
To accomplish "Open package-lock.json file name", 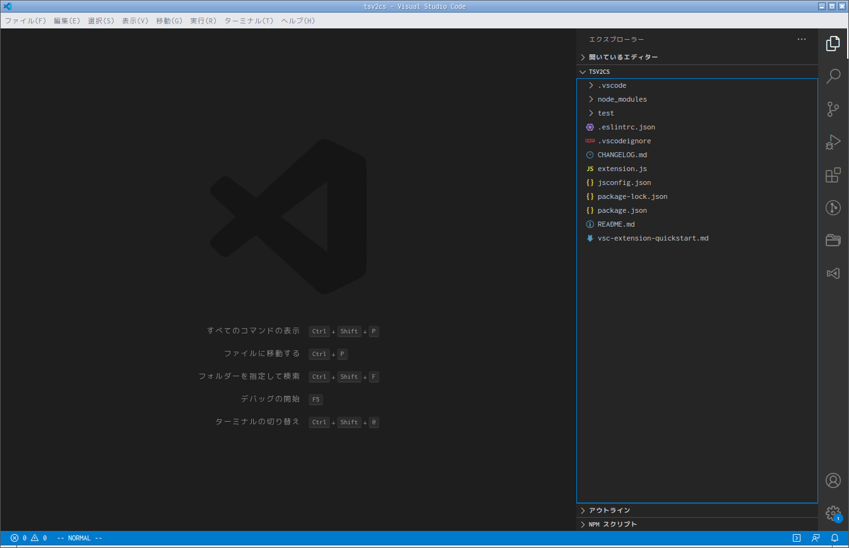I will coord(632,196).
